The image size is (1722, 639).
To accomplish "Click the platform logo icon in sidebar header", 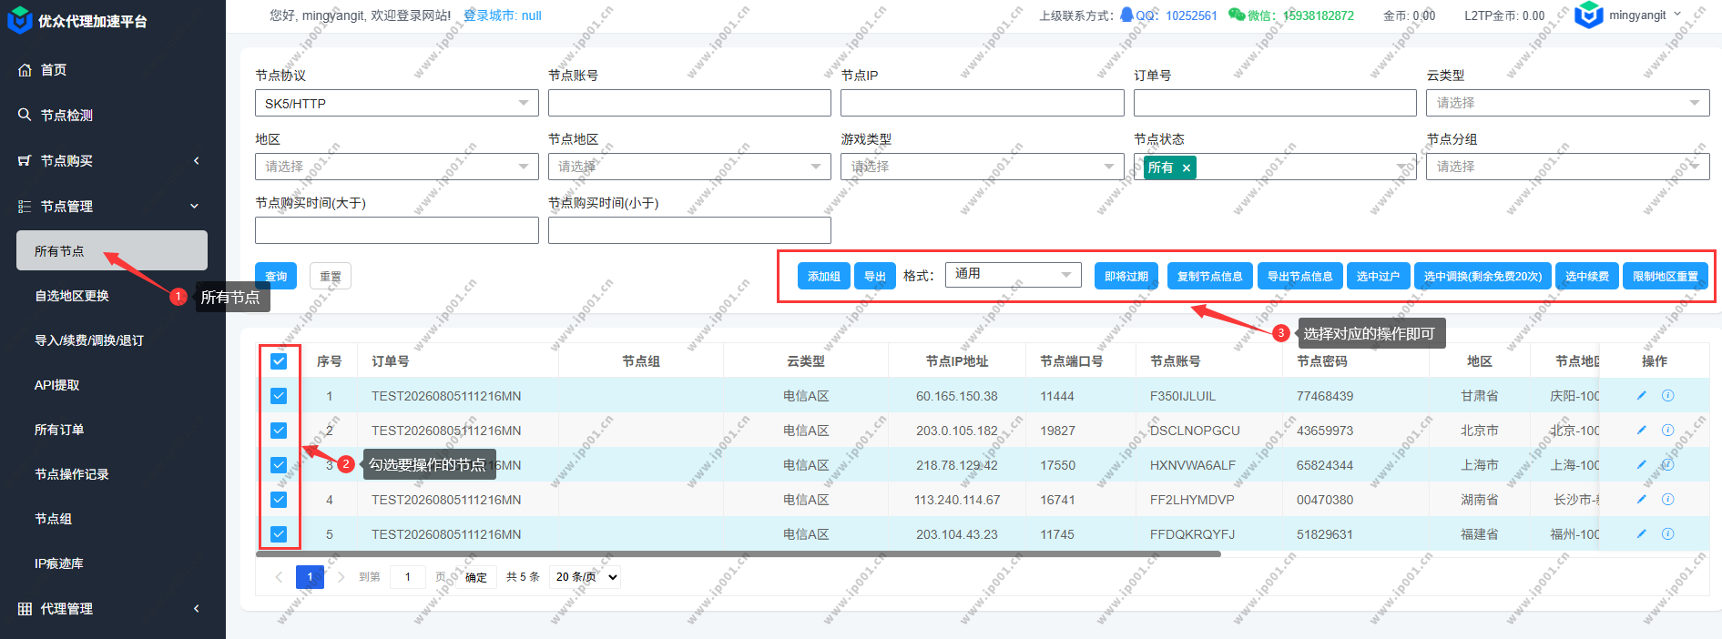I will click(19, 21).
